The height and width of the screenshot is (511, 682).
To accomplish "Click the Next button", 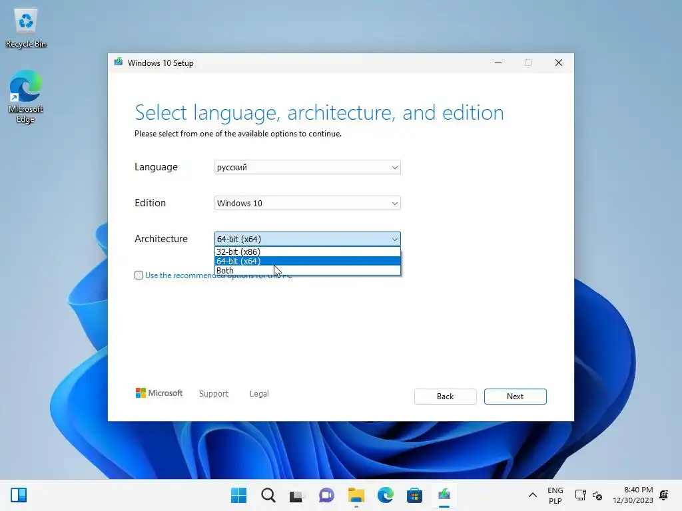I will 515,397.
